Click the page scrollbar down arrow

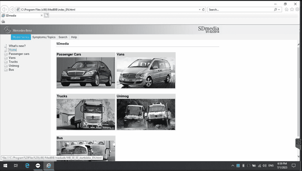tap(299, 156)
